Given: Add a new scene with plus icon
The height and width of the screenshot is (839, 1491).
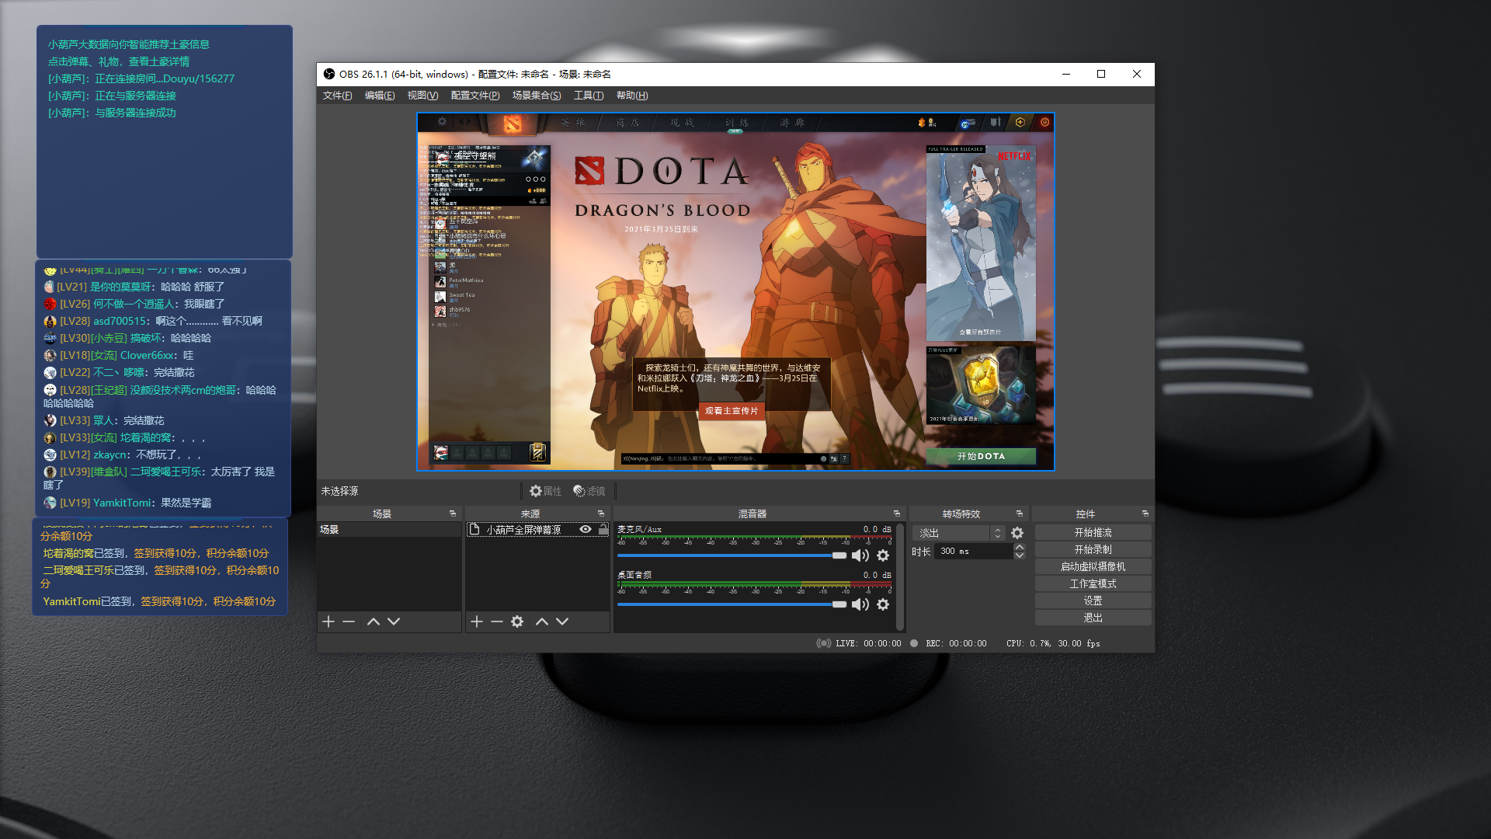Looking at the screenshot, I should 328,621.
